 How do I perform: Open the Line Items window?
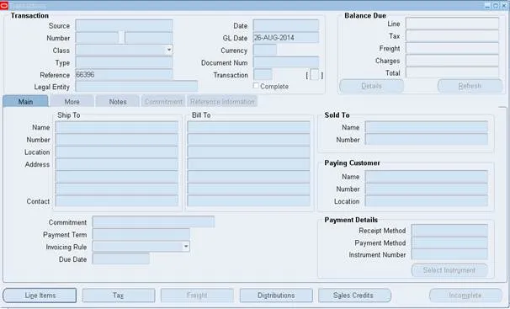40,296
